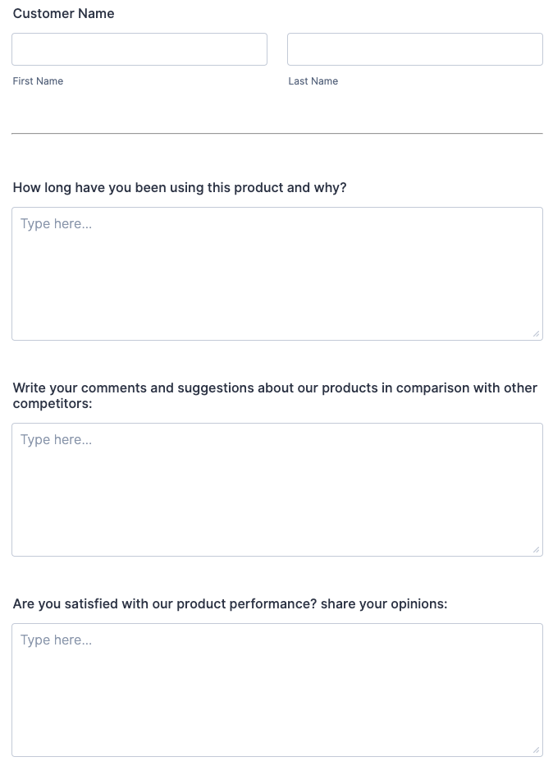
Task: Click resize handle of comments and suggestions box
Action: 536,549
